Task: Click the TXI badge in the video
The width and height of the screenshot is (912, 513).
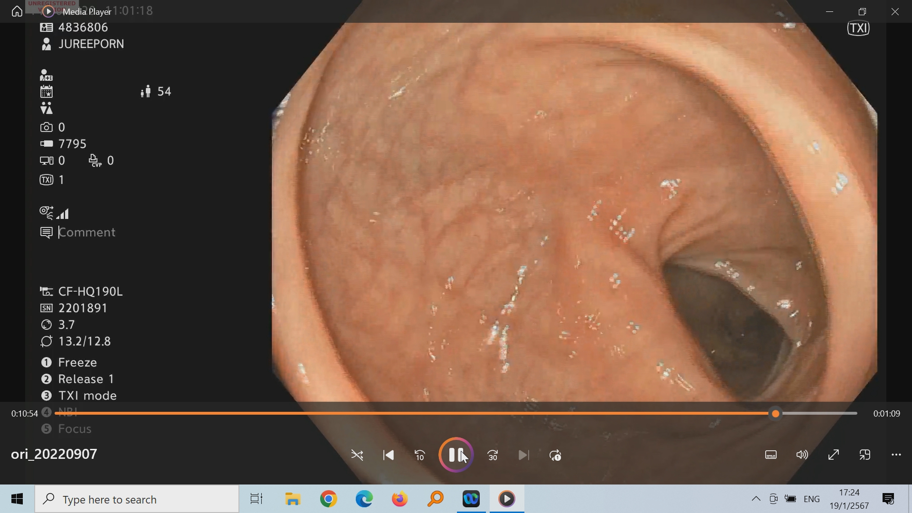Action: click(x=859, y=28)
